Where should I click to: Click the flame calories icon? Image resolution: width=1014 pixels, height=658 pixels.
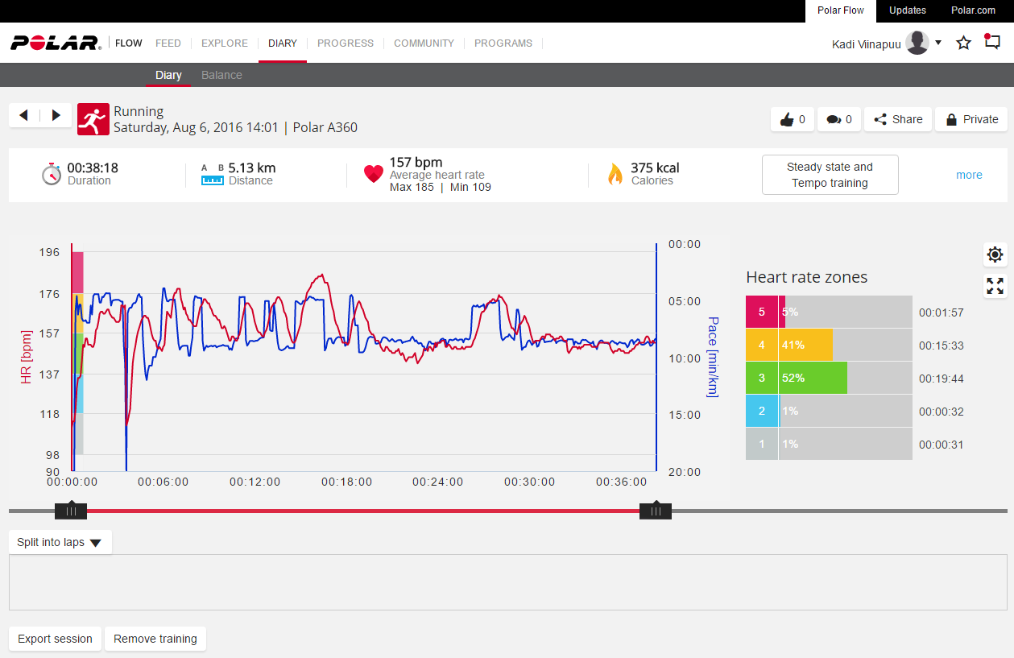pos(615,174)
